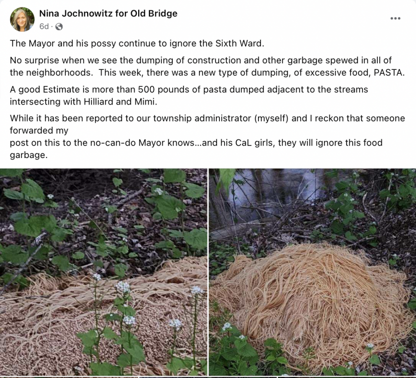Click the paragraph estimating 500 pounds of pasta
Viewport: 416px width, 378px height.
coord(189,96)
